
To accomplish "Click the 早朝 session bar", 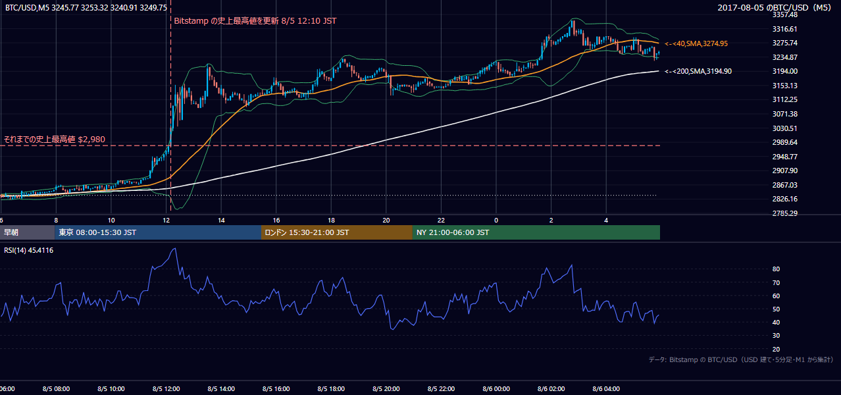I will [28, 232].
